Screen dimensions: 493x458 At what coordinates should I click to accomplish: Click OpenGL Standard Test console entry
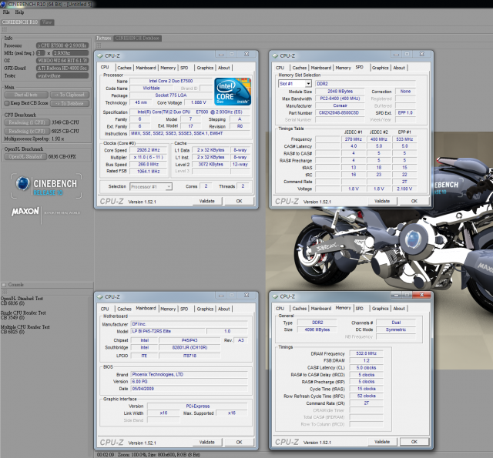pyautogui.click(x=22, y=301)
